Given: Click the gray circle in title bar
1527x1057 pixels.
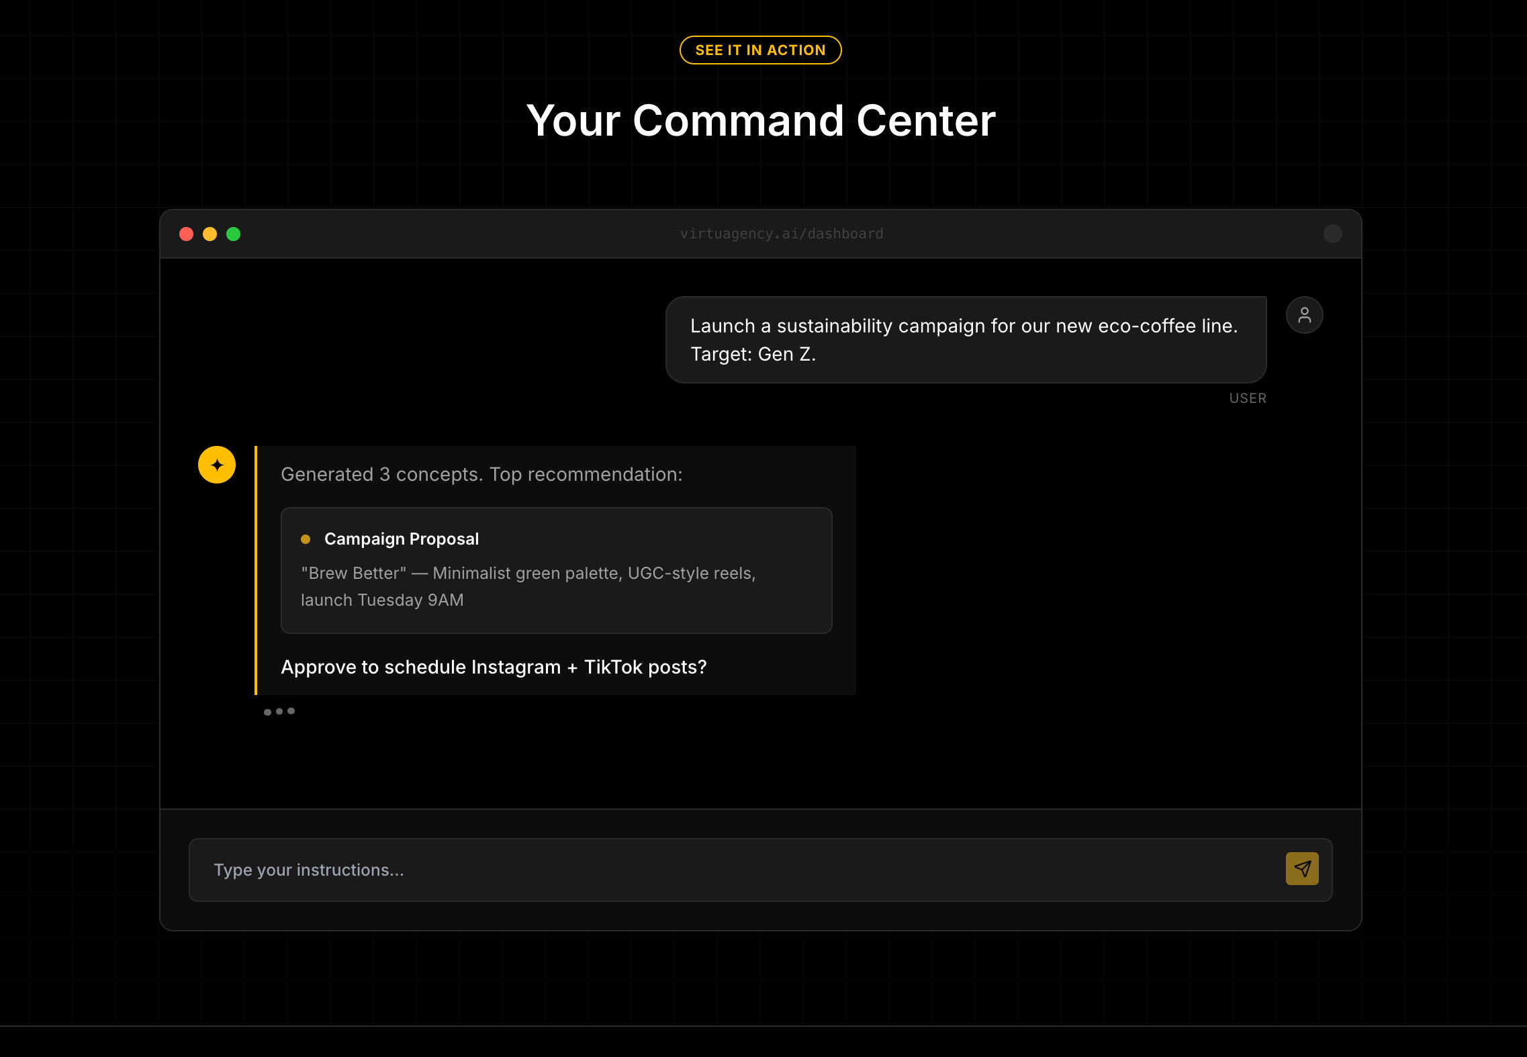Looking at the screenshot, I should point(1332,234).
